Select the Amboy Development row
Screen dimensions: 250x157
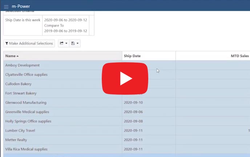(23, 65)
